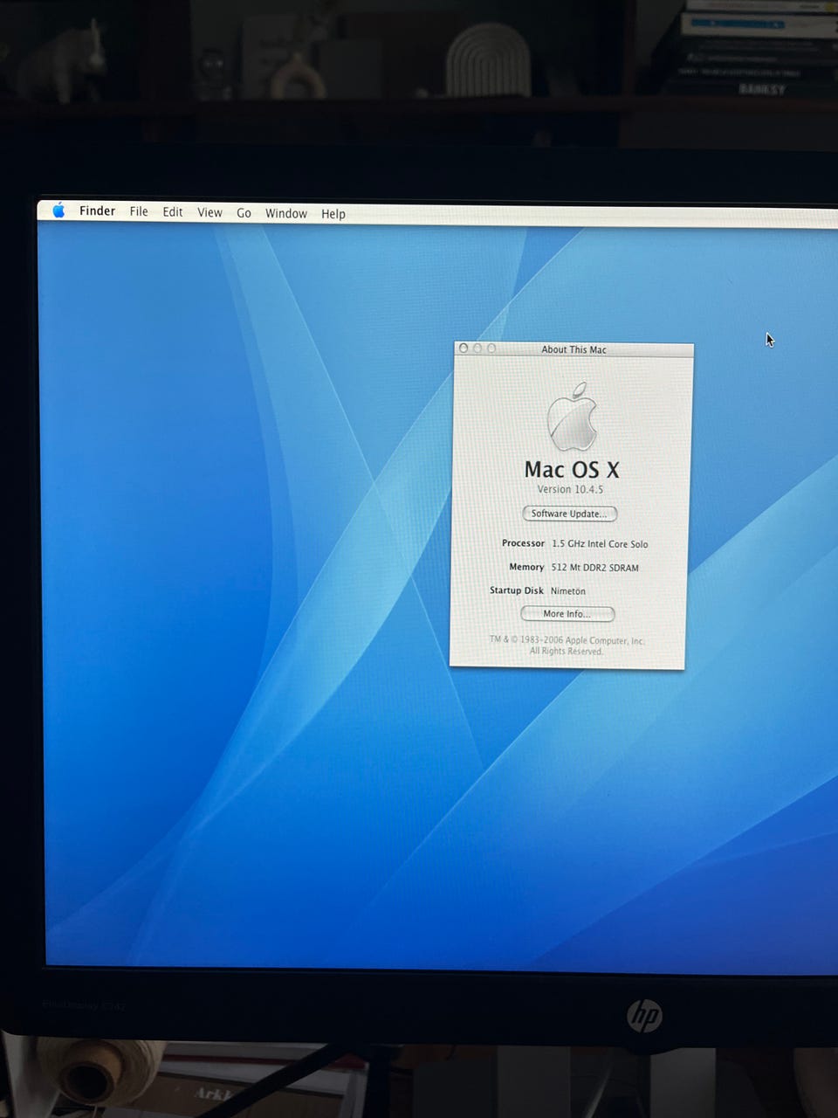Click the Apple Computer copyright text
The image size is (838, 1118).
click(x=567, y=645)
